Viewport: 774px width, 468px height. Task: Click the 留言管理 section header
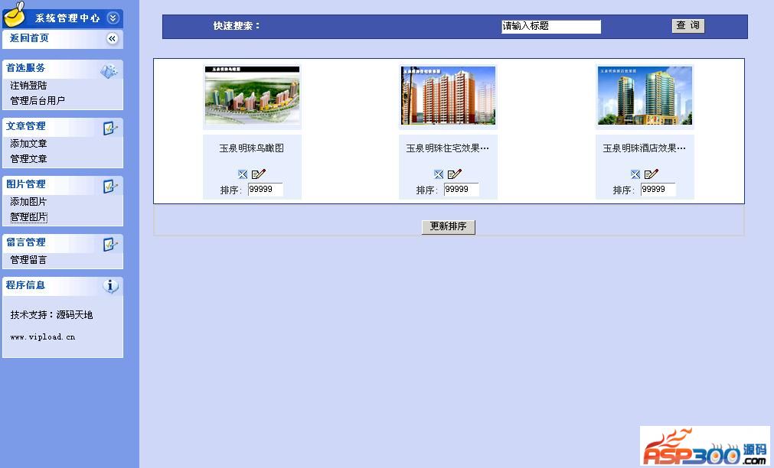click(63, 244)
